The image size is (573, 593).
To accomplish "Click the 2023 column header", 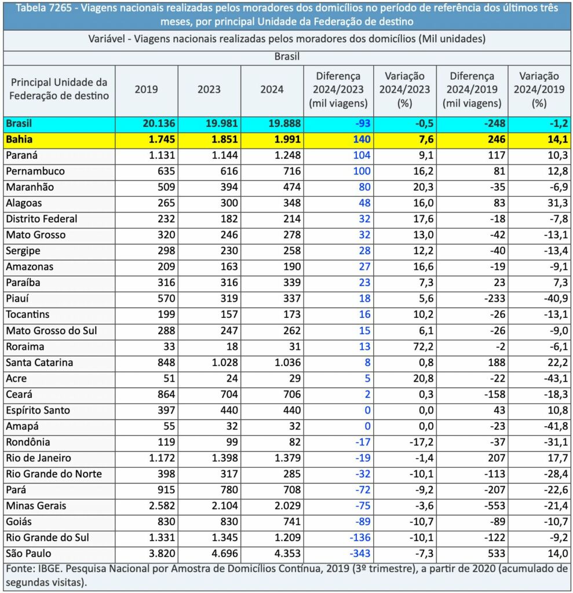I will (x=209, y=90).
